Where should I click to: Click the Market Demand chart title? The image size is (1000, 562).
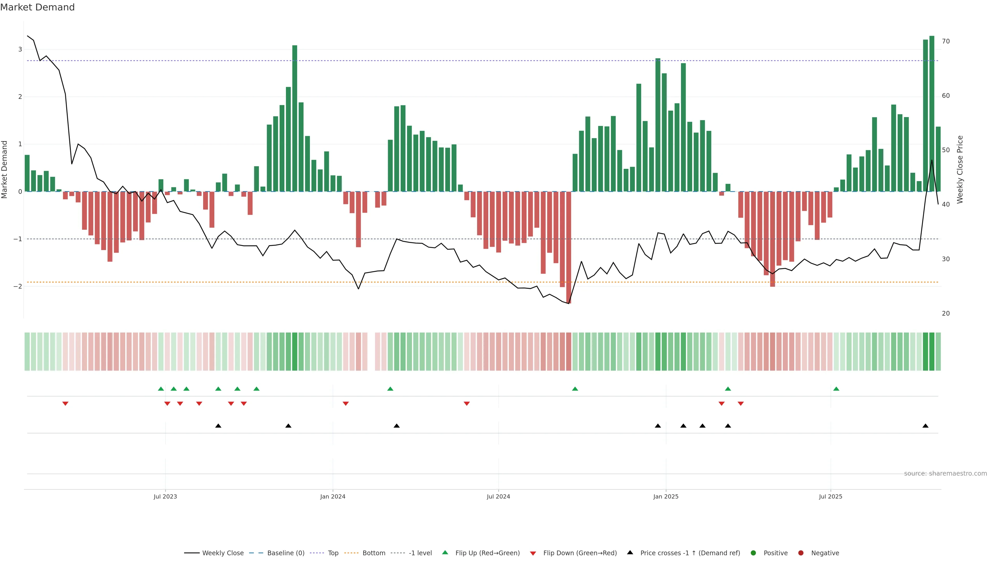[x=37, y=7]
